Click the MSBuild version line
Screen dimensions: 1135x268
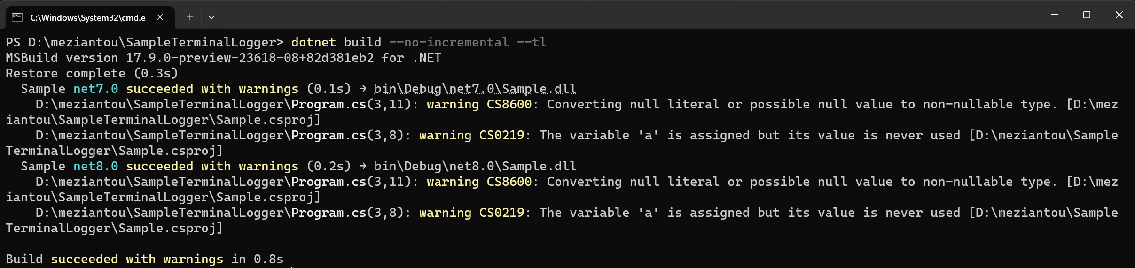point(223,58)
